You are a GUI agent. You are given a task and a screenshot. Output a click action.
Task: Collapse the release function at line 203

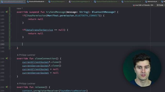10,87
